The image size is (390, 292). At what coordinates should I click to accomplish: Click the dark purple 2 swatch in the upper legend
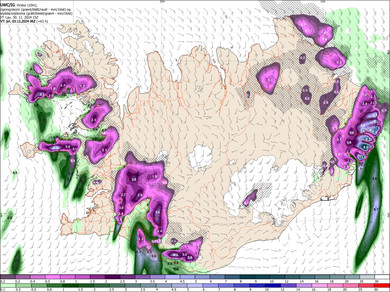pos(112,277)
